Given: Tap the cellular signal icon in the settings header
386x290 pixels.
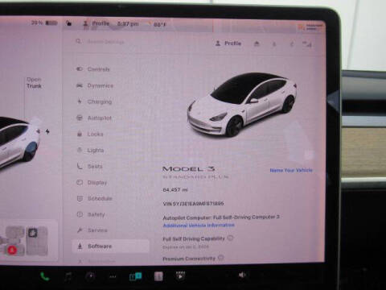Looking at the screenshot, I should [x=307, y=44].
